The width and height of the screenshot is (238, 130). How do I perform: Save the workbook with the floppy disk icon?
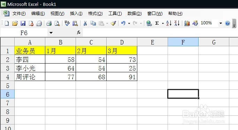coord(23,23)
